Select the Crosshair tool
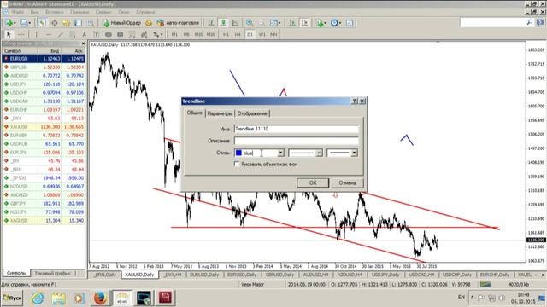Image resolution: width=547 pixels, height=307 pixels. 21,34
